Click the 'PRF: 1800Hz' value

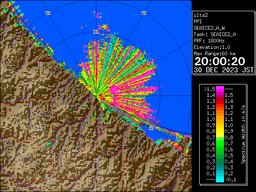click(209, 41)
